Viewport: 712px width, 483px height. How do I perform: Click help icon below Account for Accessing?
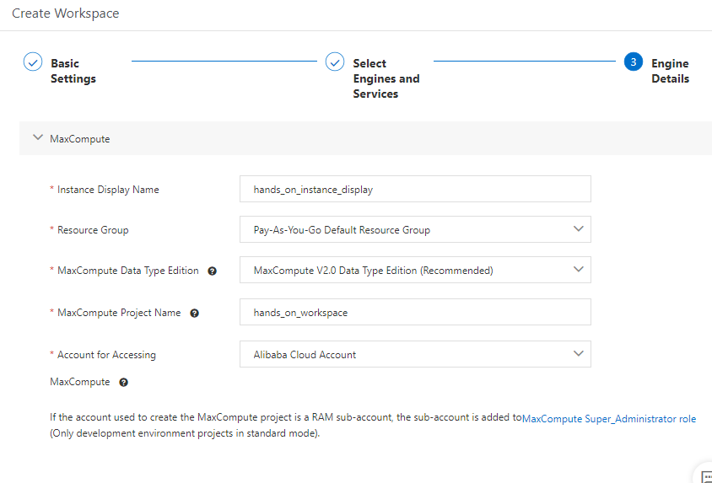(123, 383)
